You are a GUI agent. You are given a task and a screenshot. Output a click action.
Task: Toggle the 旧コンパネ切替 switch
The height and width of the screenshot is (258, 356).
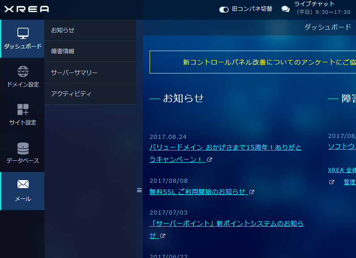point(224,9)
